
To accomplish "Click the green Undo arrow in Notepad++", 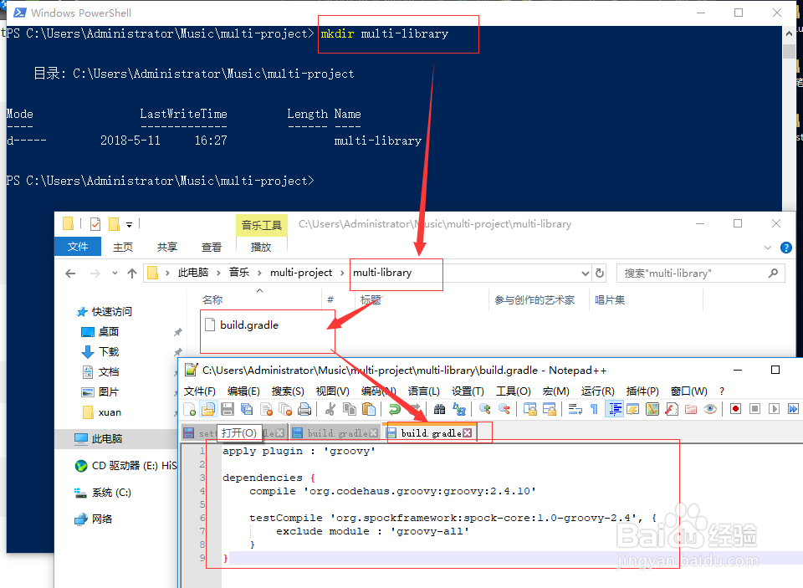I will [394, 409].
